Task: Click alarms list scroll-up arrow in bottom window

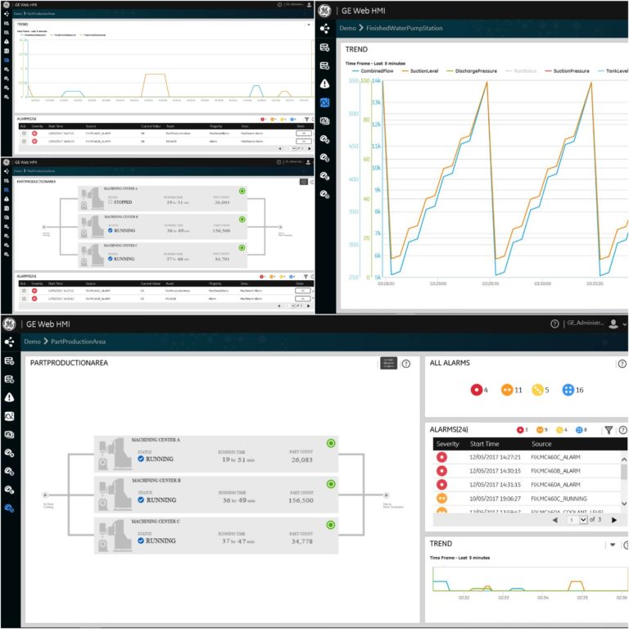Action: (624, 459)
